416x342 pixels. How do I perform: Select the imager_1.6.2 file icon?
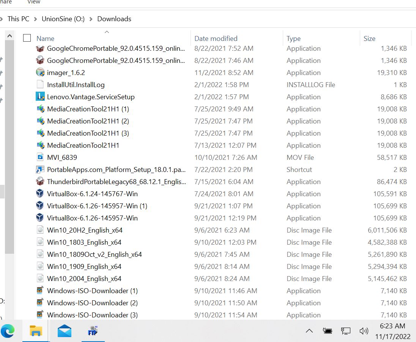(x=40, y=72)
